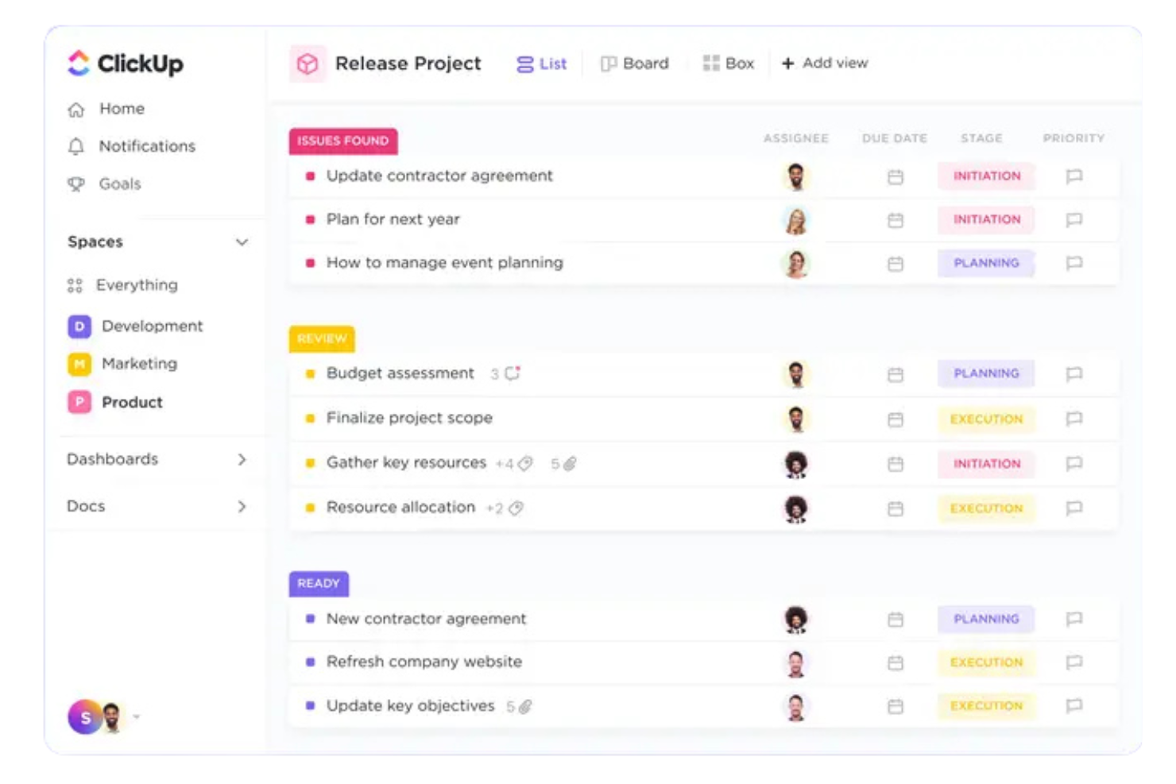Open task Finalize project scope

(409, 418)
